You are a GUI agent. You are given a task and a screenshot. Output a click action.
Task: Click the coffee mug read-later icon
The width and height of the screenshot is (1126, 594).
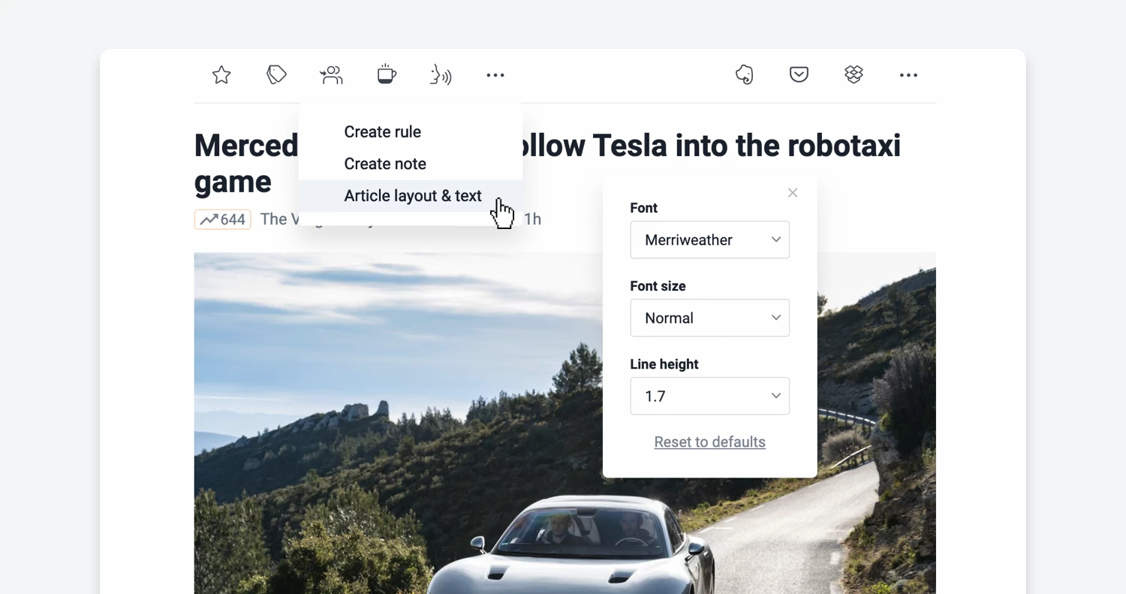click(x=386, y=74)
